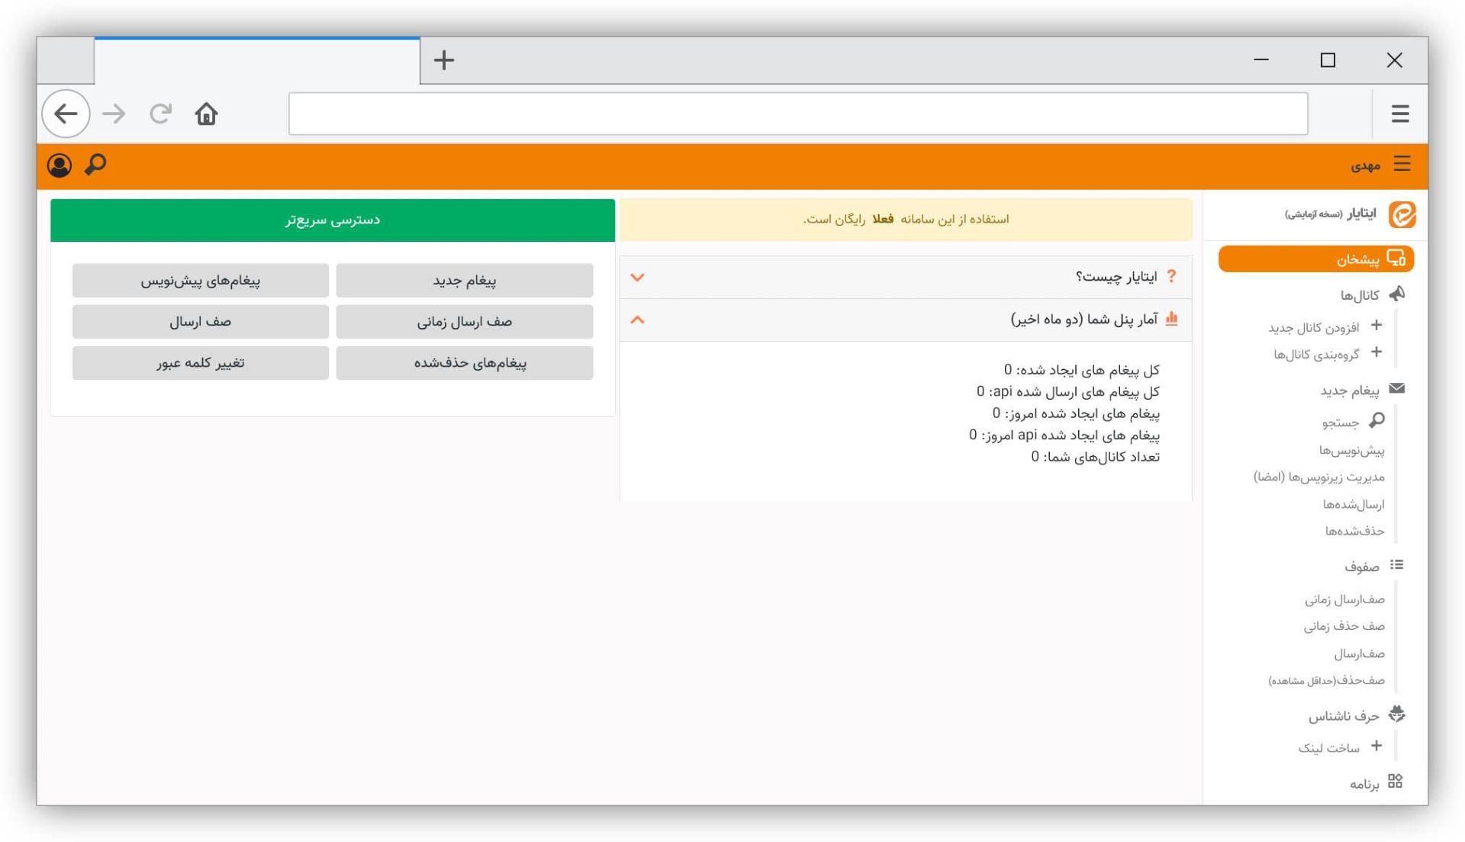The height and width of the screenshot is (842, 1465).
Task: Click text کل پیغام های ارسال شده api: 0
Action: click(x=1068, y=392)
